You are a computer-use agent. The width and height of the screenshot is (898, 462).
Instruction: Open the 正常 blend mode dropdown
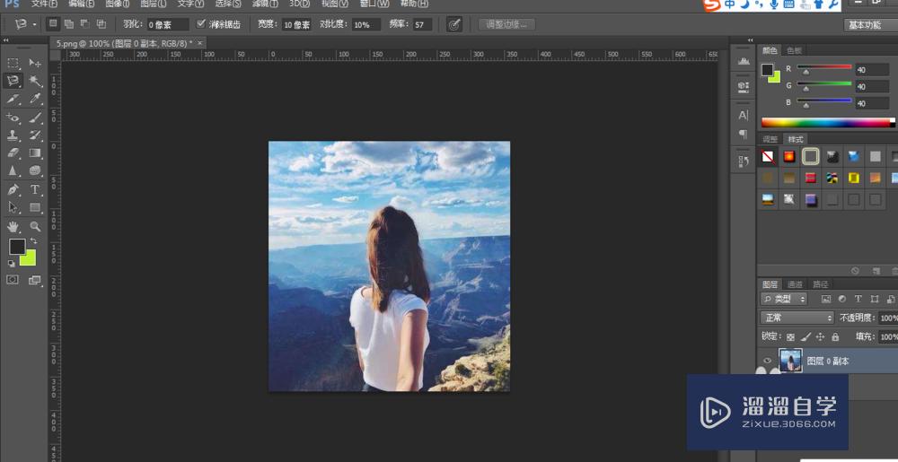797,318
